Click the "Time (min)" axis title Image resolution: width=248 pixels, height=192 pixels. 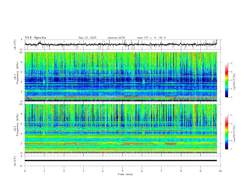pos(125,174)
